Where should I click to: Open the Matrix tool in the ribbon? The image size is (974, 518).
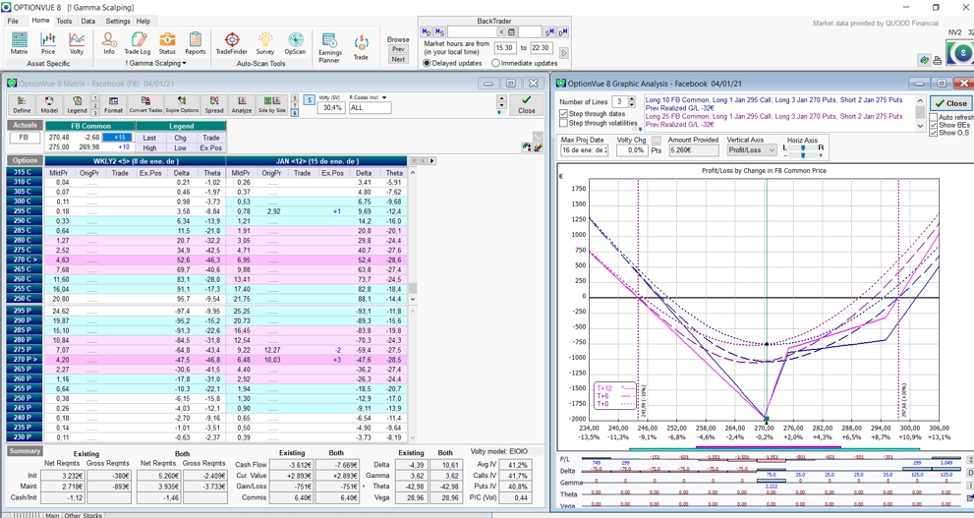pos(20,43)
